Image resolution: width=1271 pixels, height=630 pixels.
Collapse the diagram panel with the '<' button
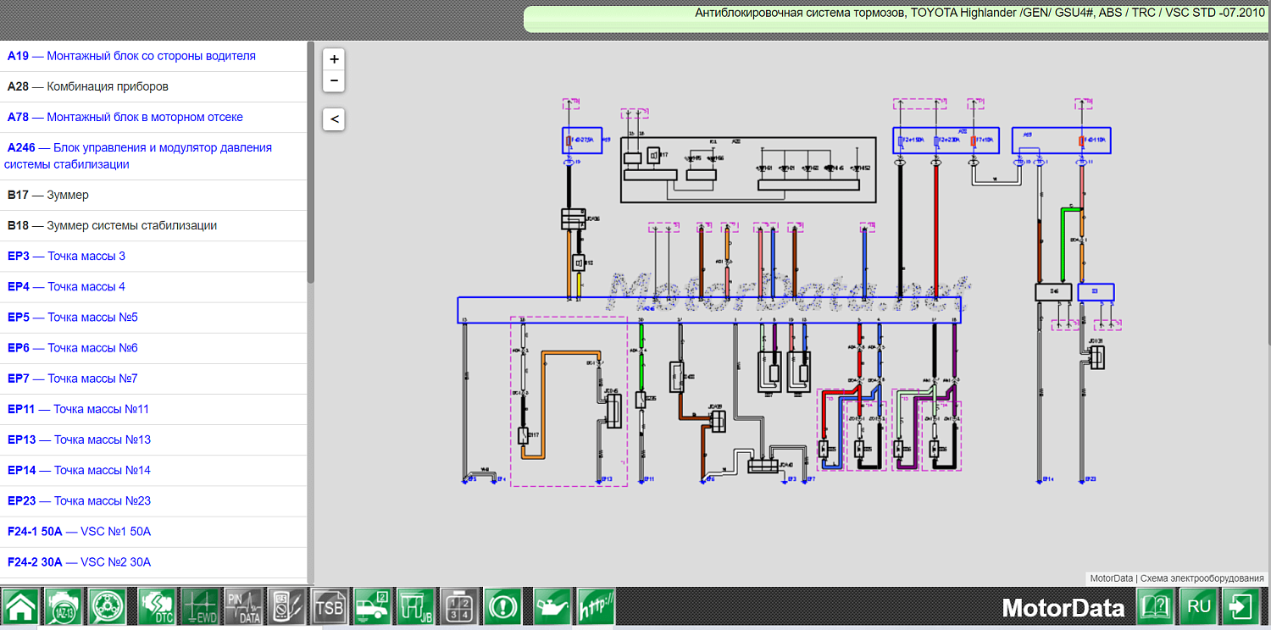pyautogui.click(x=334, y=119)
